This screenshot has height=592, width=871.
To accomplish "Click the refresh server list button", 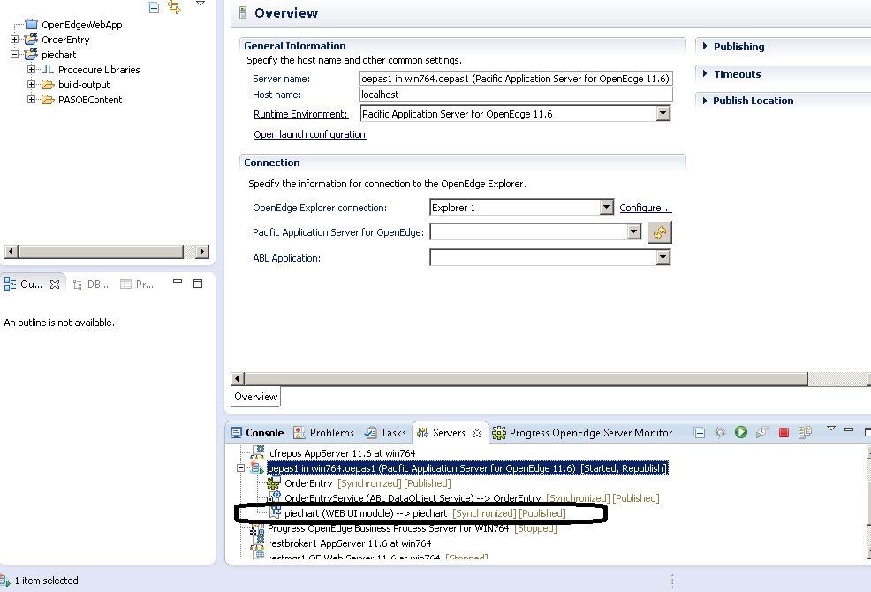I will pos(660,232).
